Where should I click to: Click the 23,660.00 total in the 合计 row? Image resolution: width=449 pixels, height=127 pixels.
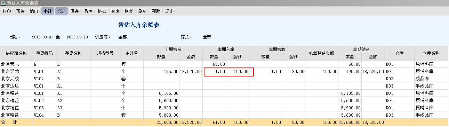tap(350, 123)
